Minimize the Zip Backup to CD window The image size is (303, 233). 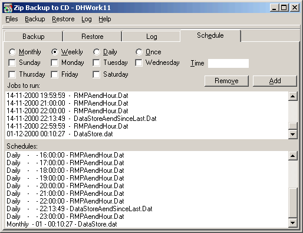(x=274, y=8)
